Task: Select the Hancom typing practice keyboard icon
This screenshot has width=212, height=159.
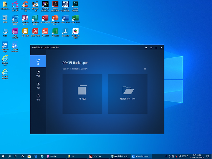Action: coord(15,33)
